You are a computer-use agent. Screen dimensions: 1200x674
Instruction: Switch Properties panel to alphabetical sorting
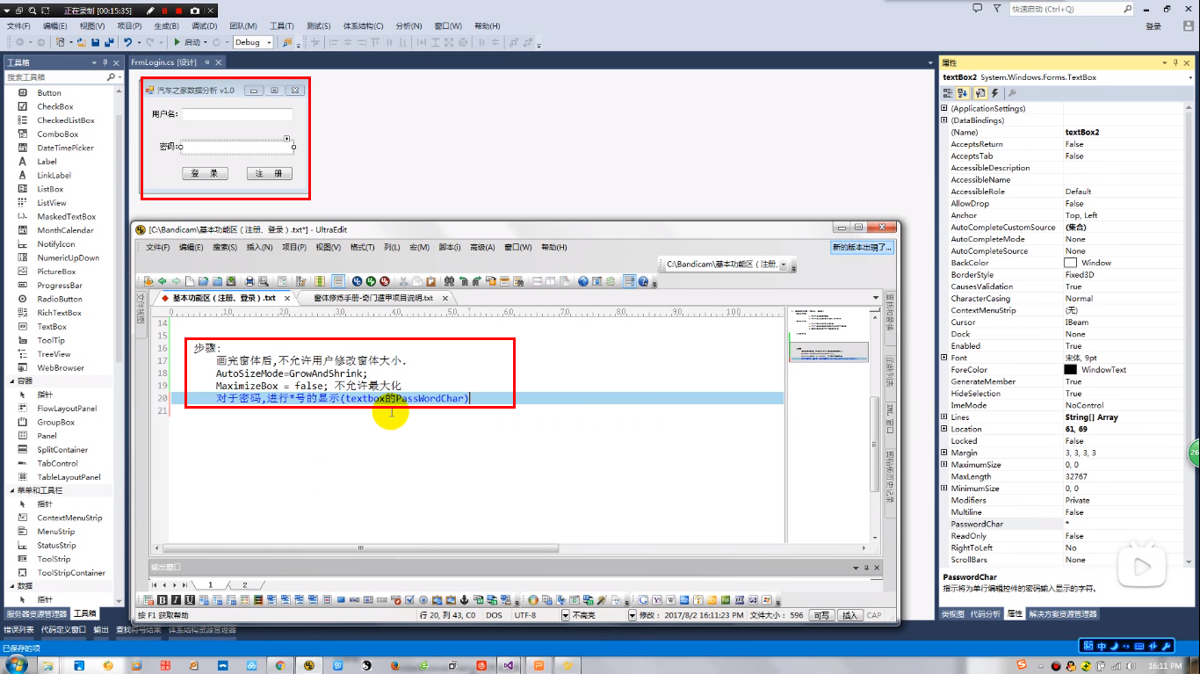[x=963, y=92]
